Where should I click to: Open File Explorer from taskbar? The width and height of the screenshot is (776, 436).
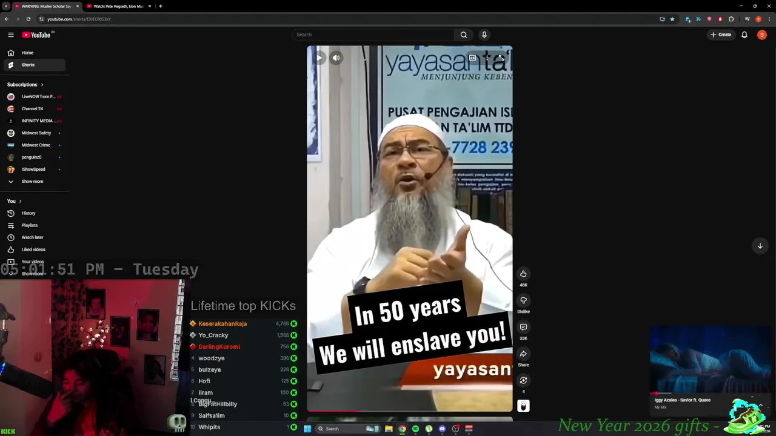tap(389, 429)
